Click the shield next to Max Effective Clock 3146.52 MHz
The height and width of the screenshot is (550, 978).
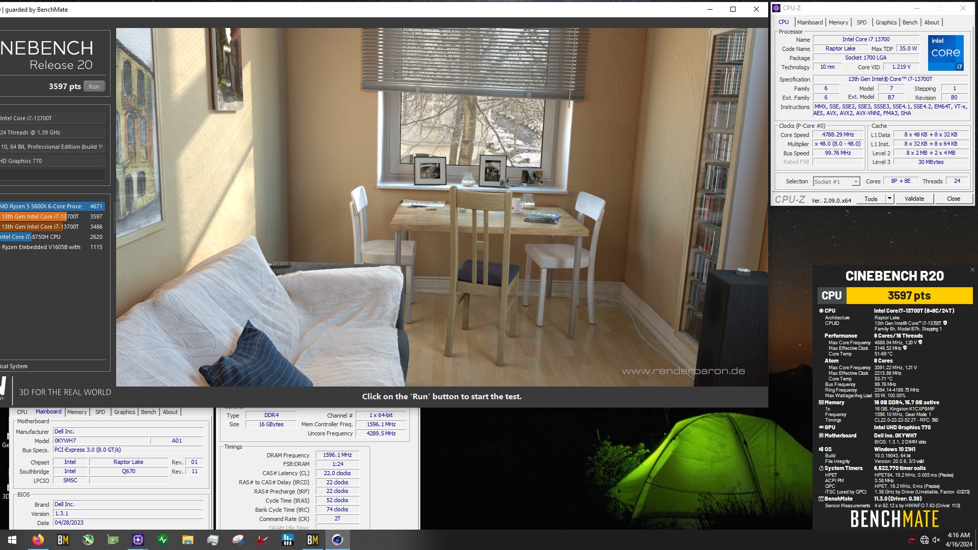pos(905,348)
